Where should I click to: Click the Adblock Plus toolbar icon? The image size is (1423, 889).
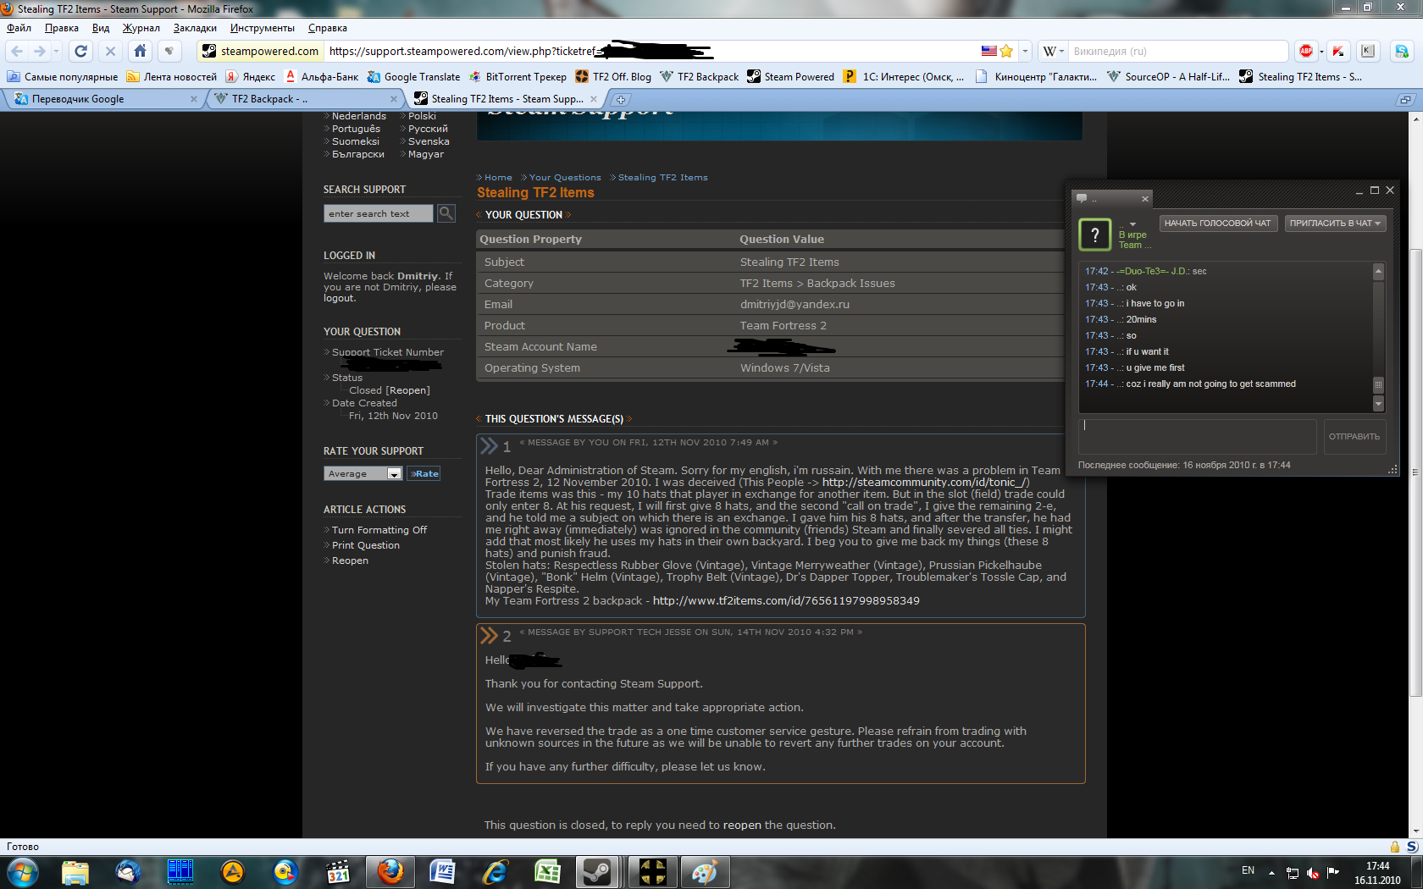pyautogui.click(x=1306, y=51)
